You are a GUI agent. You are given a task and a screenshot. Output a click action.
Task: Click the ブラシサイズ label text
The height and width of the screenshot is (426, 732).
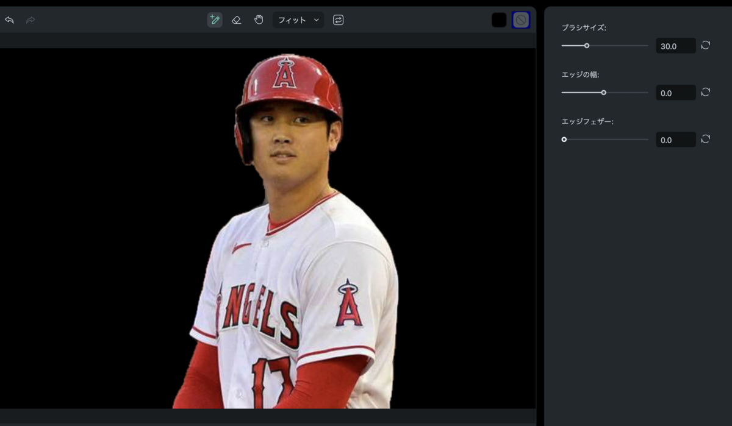tap(584, 28)
